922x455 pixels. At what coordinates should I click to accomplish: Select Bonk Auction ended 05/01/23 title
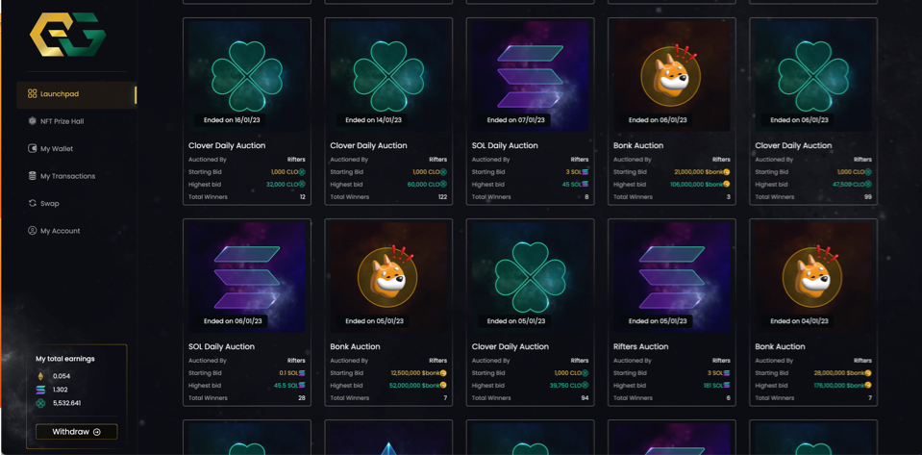click(x=355, y=346)
